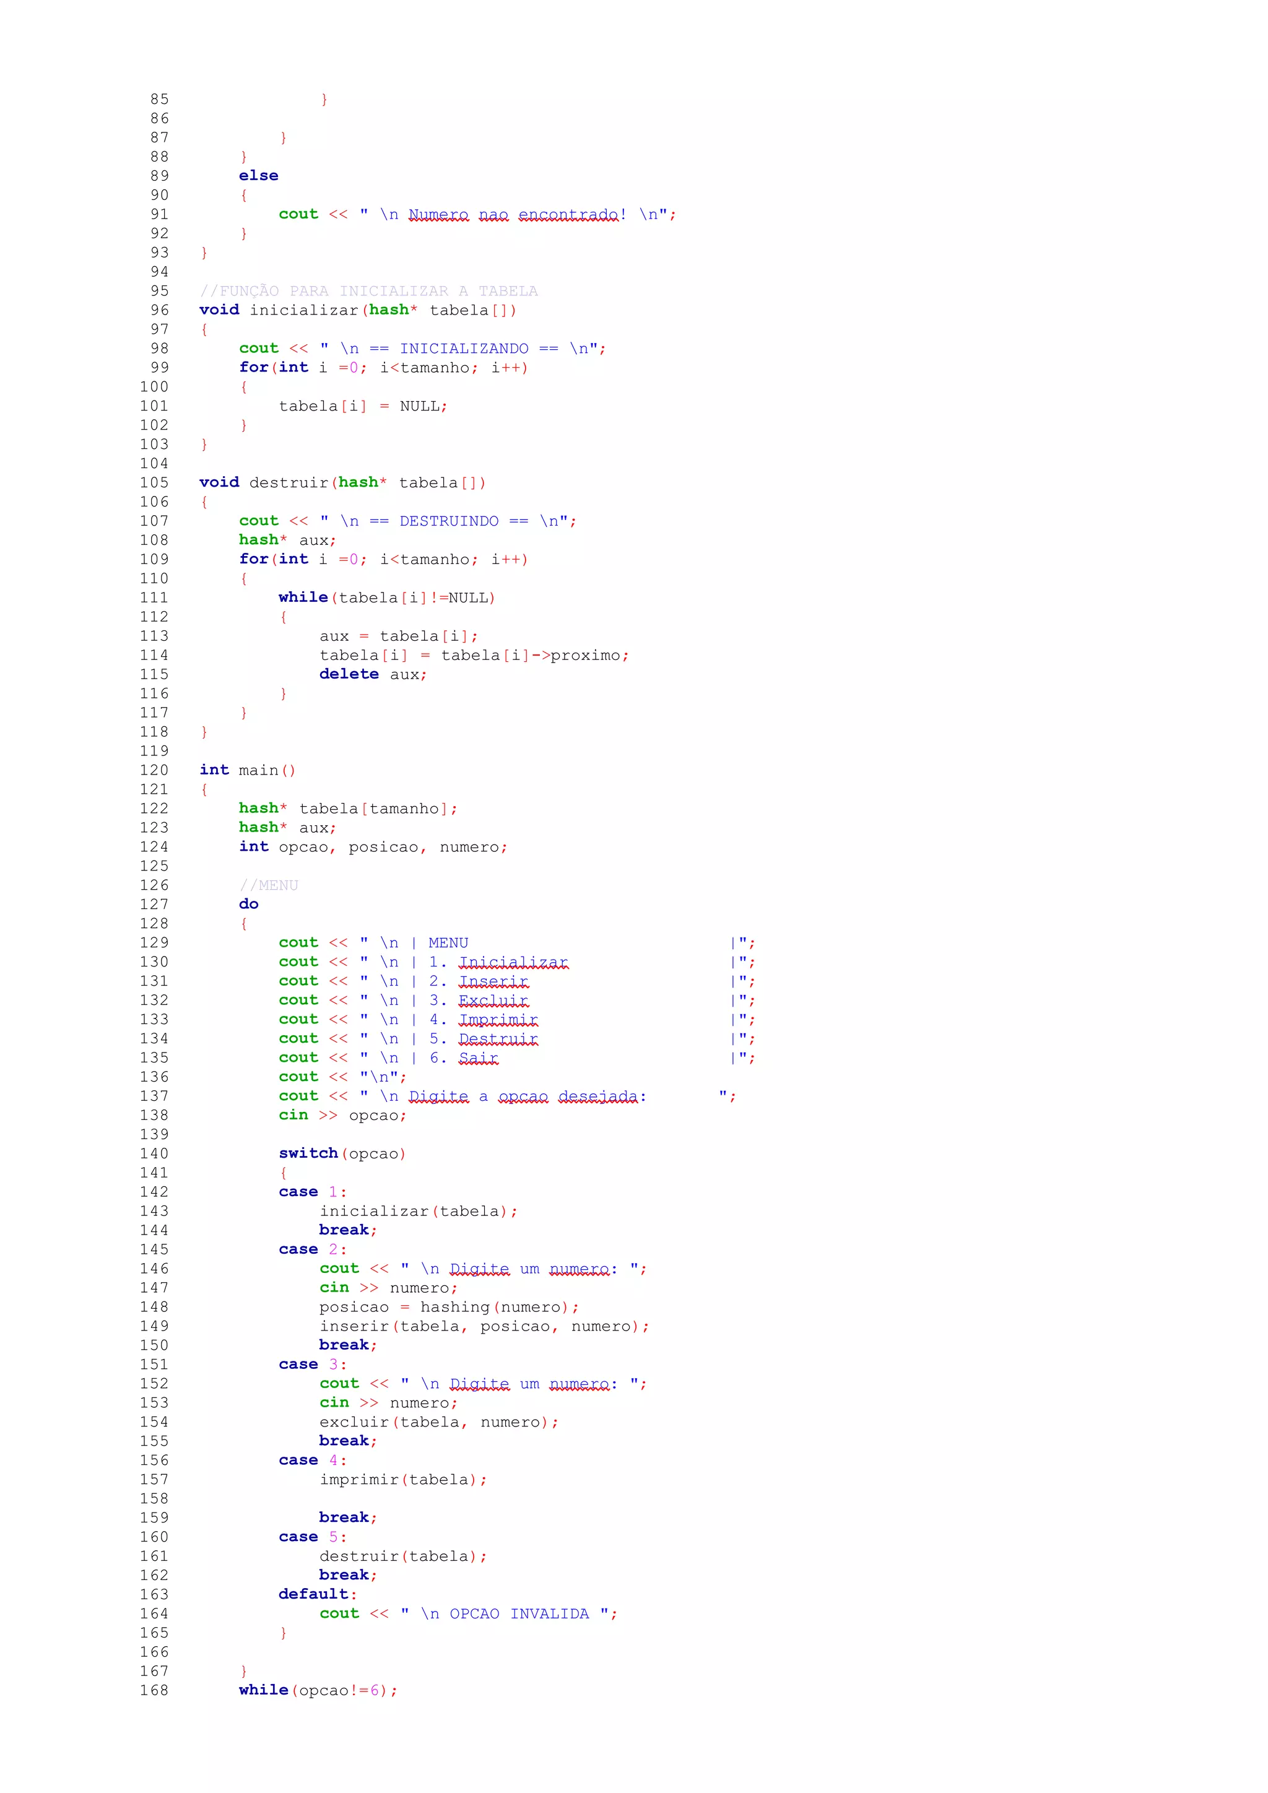Click the 'DESTRUINDO' string text

(449, 521)
